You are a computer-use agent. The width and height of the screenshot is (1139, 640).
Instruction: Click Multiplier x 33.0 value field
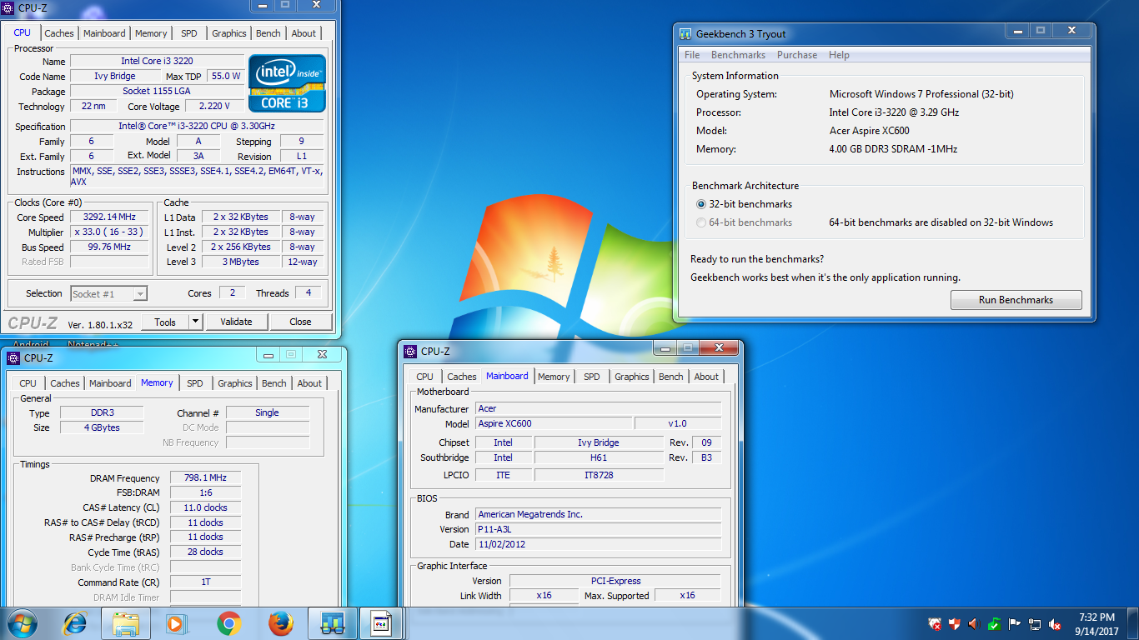click(x=109, y=232)
